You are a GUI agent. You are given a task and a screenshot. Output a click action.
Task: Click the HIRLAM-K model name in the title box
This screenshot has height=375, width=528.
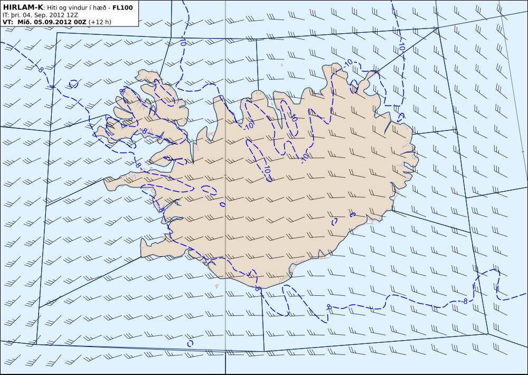pos(23,7)
